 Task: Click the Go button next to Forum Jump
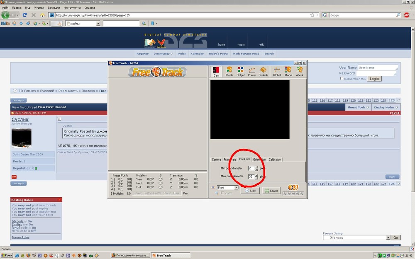395,237
